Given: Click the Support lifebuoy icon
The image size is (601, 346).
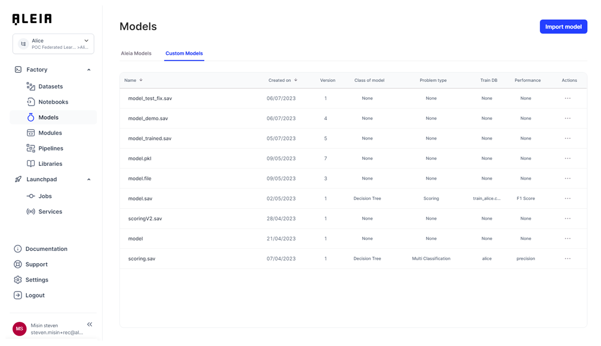Looking at the screenshot, I should 18,264.
